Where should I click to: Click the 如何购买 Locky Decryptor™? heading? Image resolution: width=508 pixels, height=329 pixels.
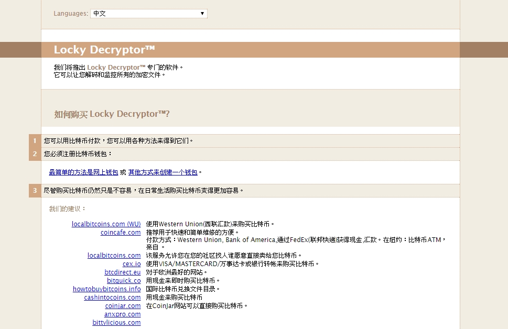(112, 114)
